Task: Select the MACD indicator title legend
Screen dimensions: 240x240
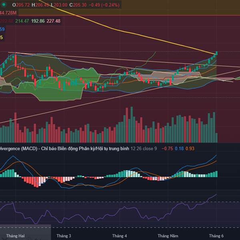Action: click(64, 149)
